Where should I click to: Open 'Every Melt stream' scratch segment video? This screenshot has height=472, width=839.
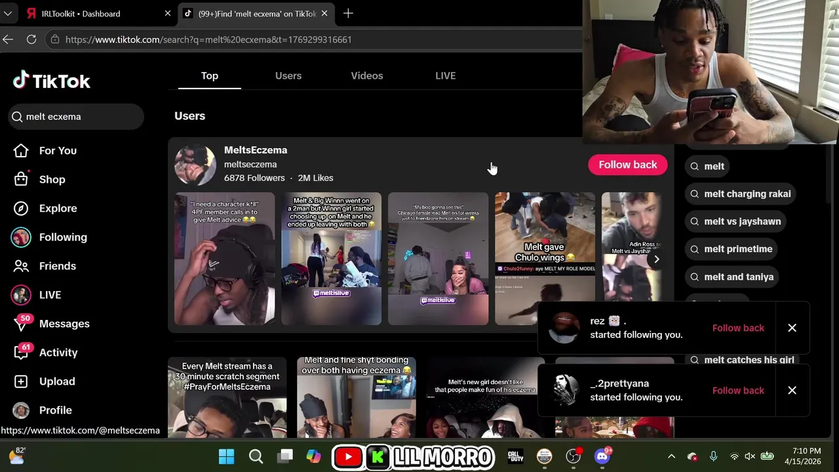(x=227, y=397)
